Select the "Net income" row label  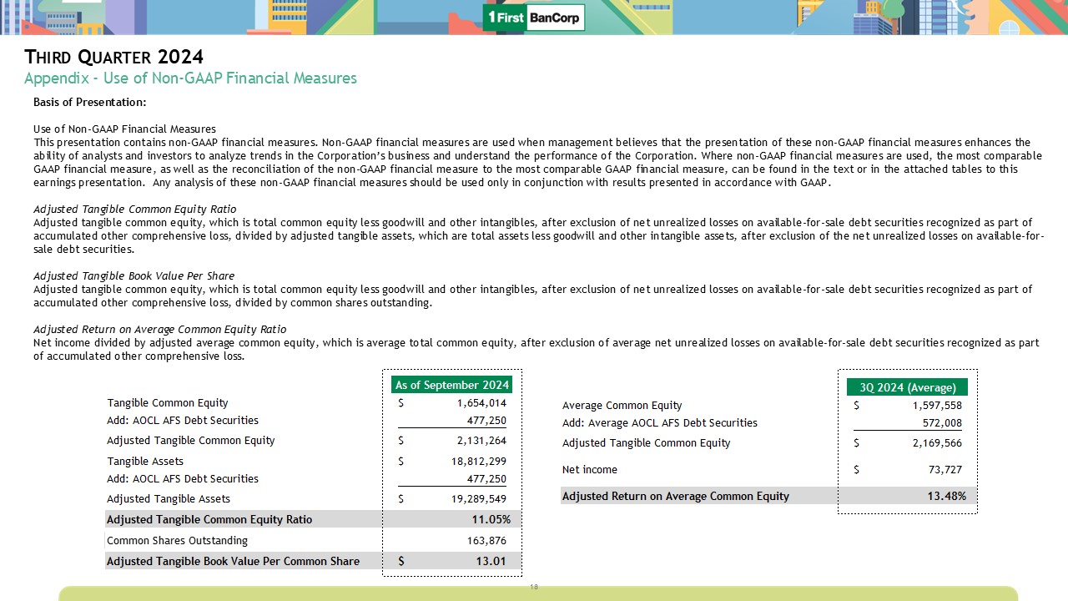coord(589,470)
